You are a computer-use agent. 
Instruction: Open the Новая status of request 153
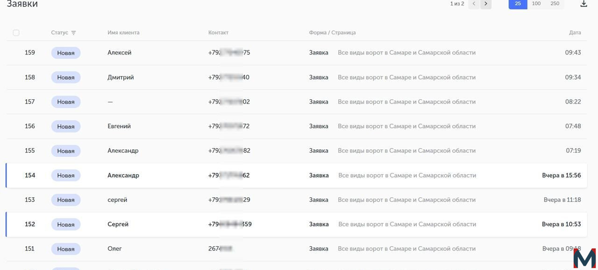tap(66, 200)
